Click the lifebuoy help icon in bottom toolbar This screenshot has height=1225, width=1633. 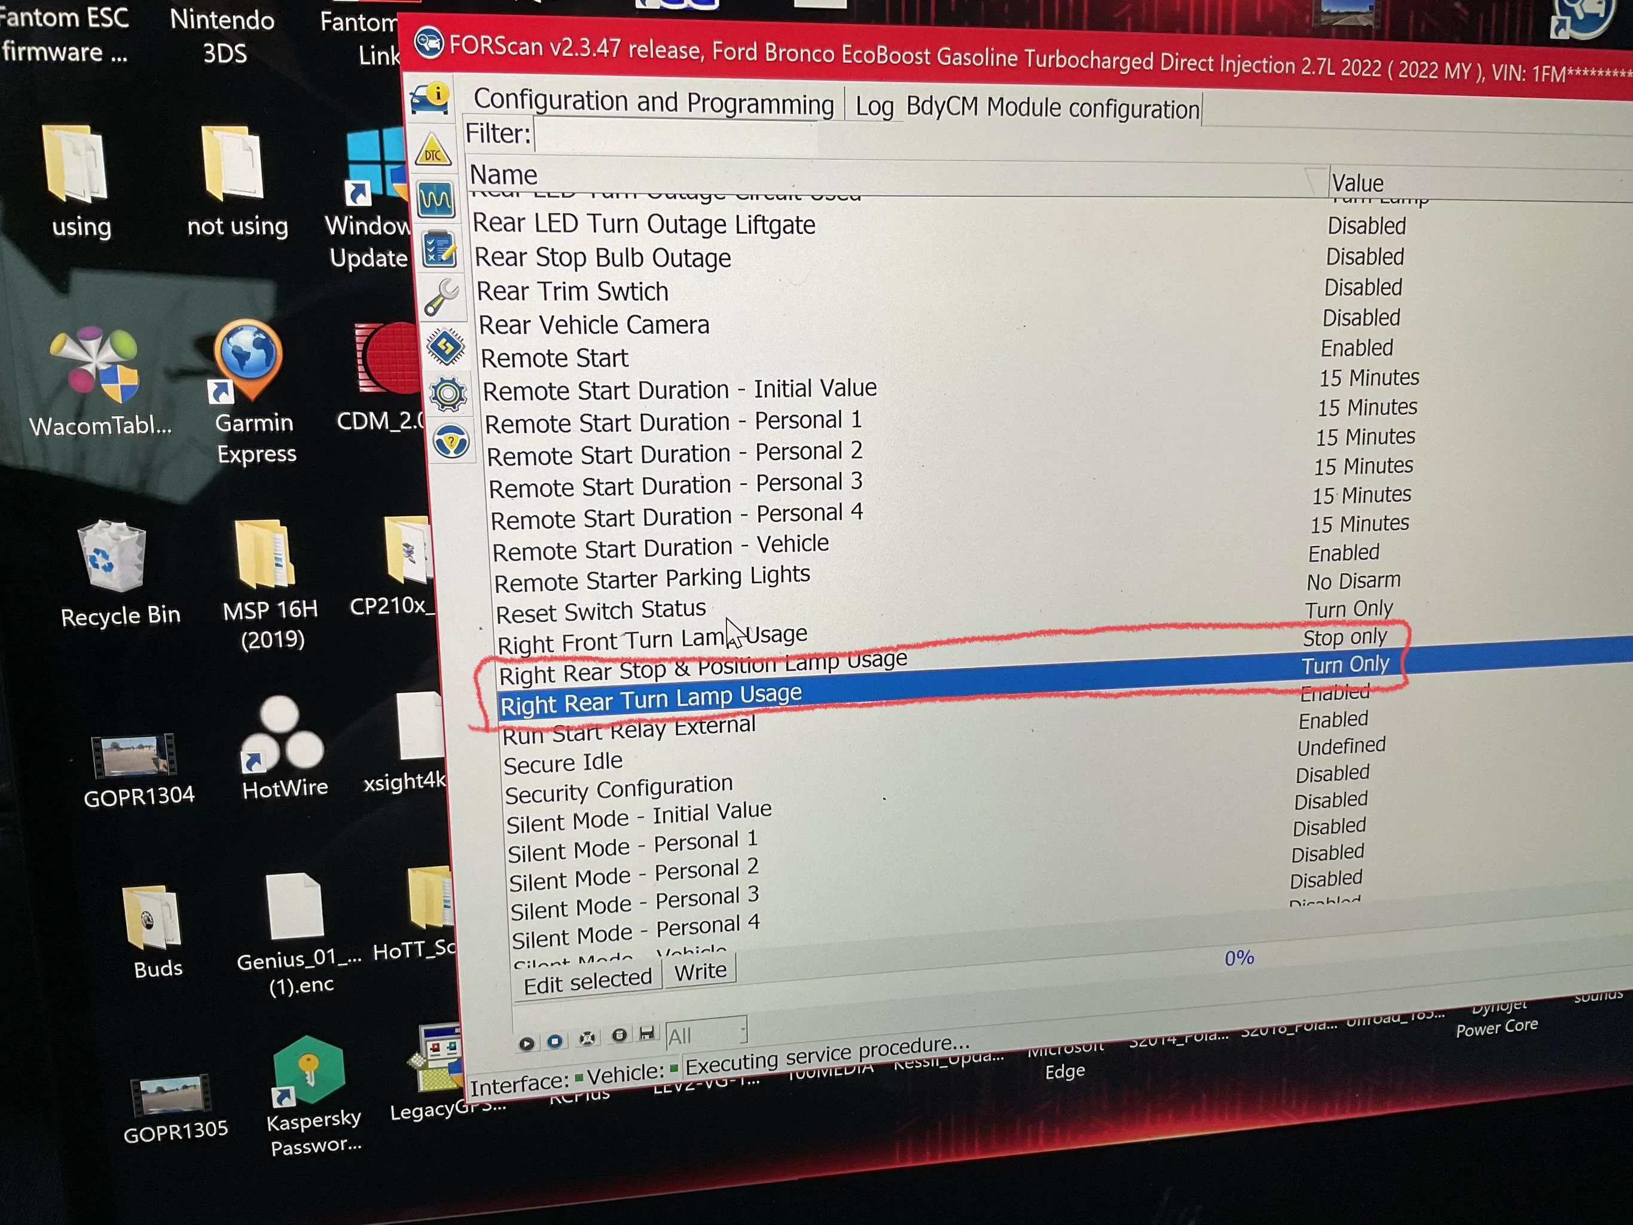(x=588, y=1038)
